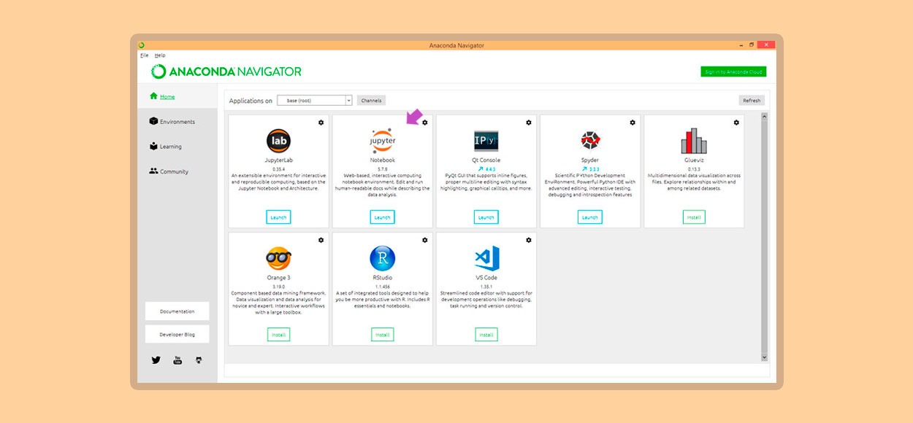Click the Spyder update arrow icon
Screen dimensions: 913x423
tap(584, 168)
